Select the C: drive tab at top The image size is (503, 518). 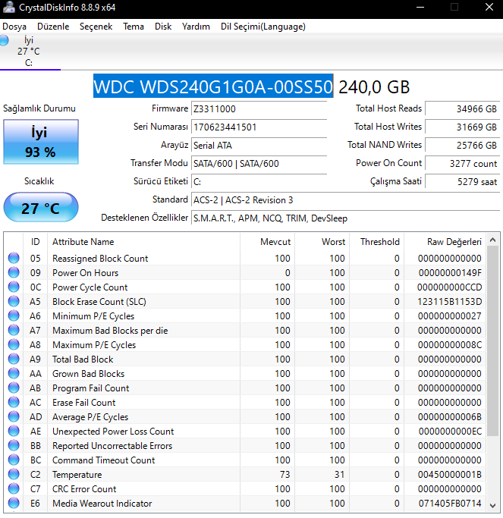[x=29, y=52]
